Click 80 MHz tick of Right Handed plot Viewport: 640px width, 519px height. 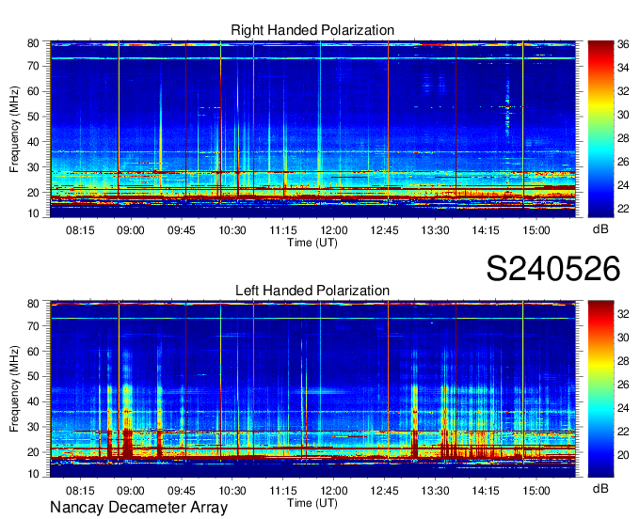tap(33, 43)
